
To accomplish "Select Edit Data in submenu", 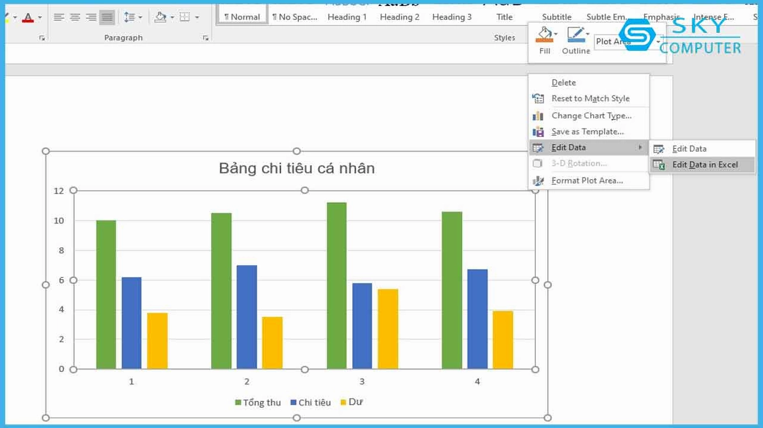I will [x=703, y=149].
